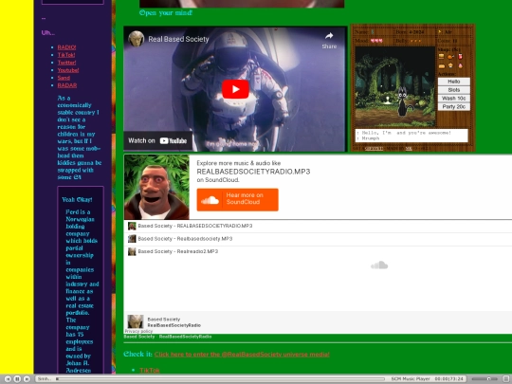Viewport: 512px width, 384px height.
Task: Click the Party 20c action button
Action: click(454, 107)
